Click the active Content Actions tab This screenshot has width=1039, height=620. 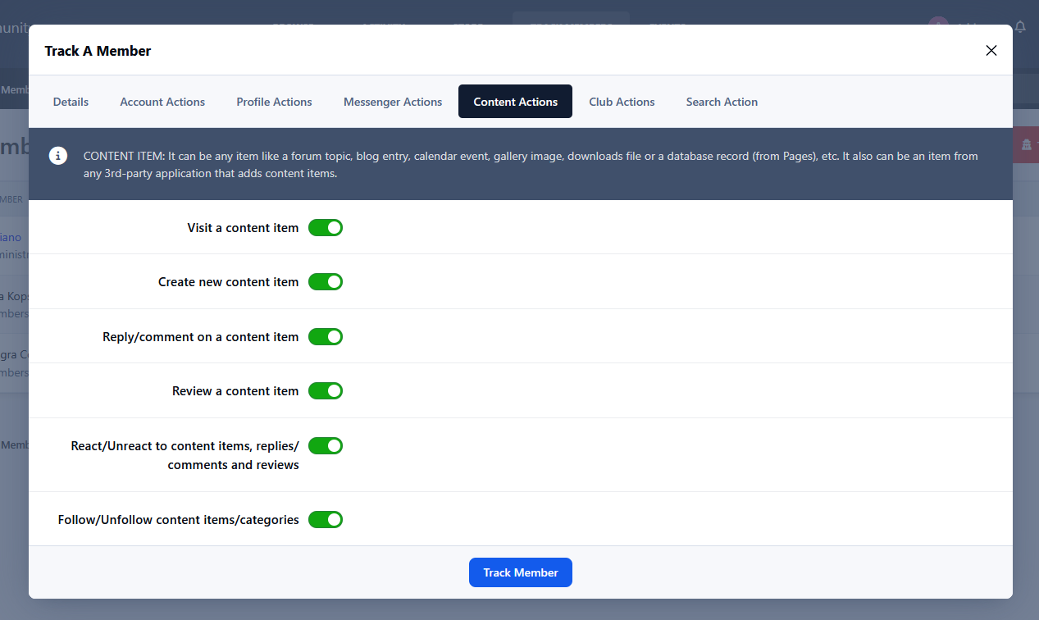[x=515, y=102]
